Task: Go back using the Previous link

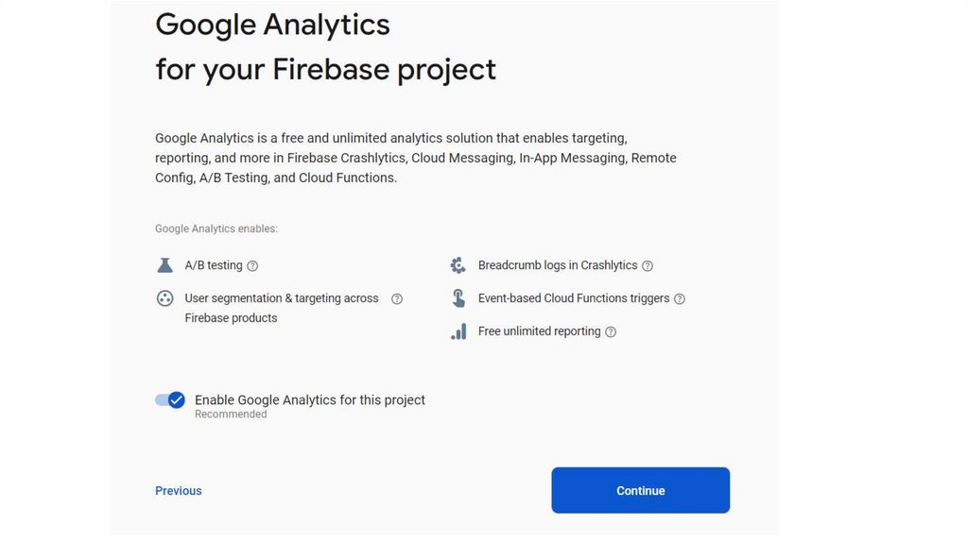Action: coord(178,491)
